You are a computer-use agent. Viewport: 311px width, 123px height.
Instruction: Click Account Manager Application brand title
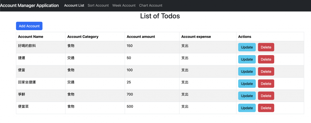coord(29,5)
